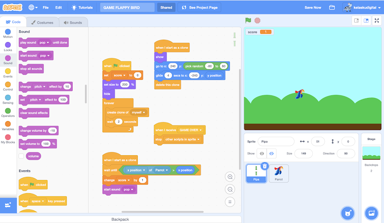Click the project title field GAME FLAPPY BIRD
Viewport: 384px width, 223px height.
pos(127,7)
